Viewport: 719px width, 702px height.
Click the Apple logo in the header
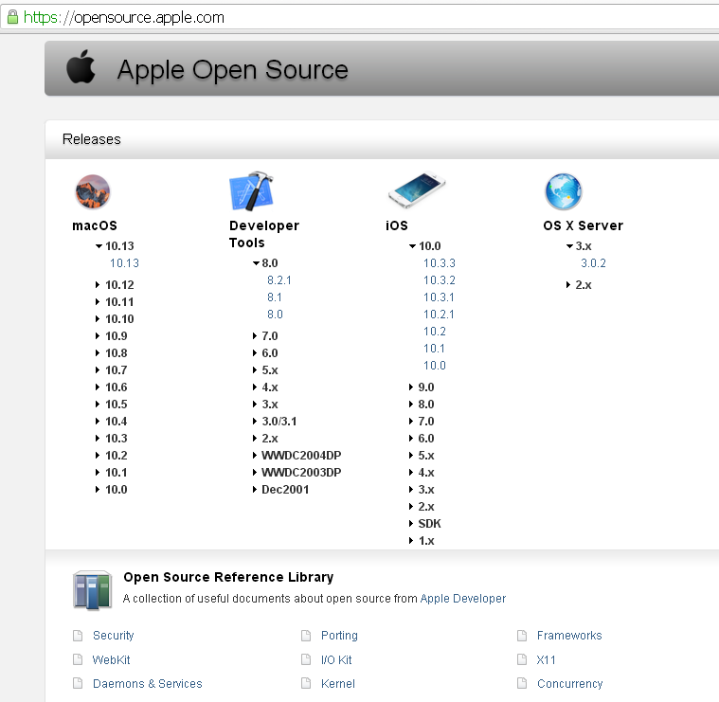(x=81, y=67)
